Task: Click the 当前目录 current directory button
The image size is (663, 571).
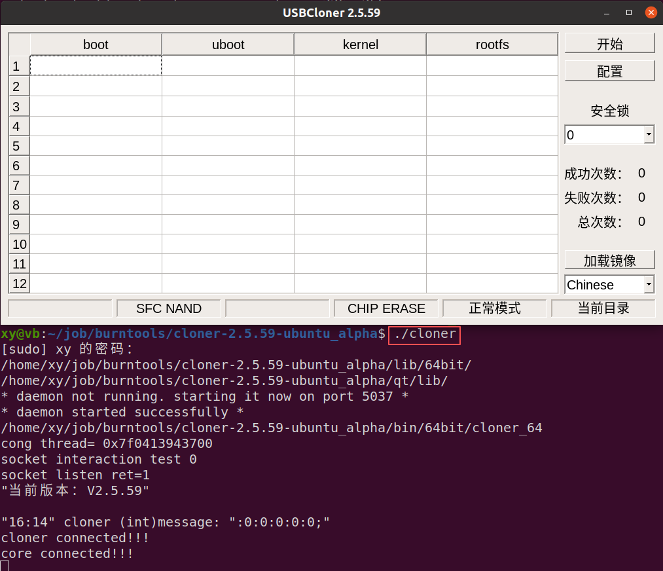Action: pos(603,308)
